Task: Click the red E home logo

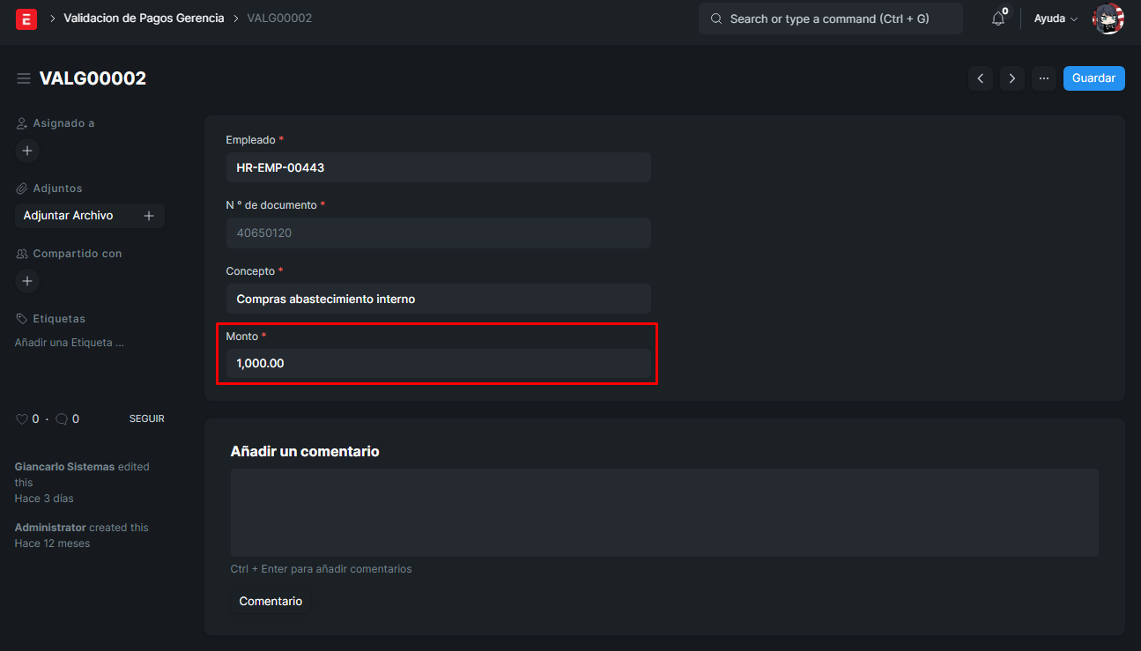Action: (26, 18)
